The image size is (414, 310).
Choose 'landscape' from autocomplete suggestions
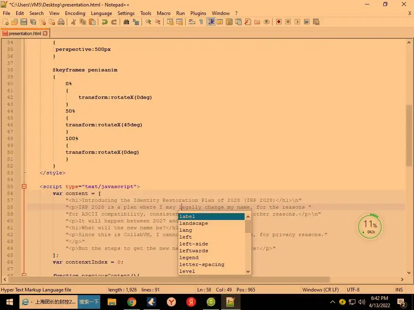(x=211, y=223)
